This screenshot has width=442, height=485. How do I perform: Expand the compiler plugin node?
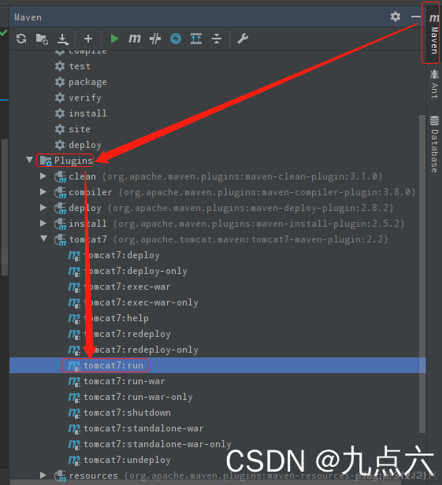tap(43, 192)
